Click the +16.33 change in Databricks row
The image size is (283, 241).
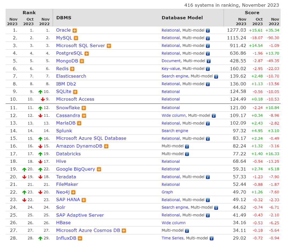click(272, 154)
